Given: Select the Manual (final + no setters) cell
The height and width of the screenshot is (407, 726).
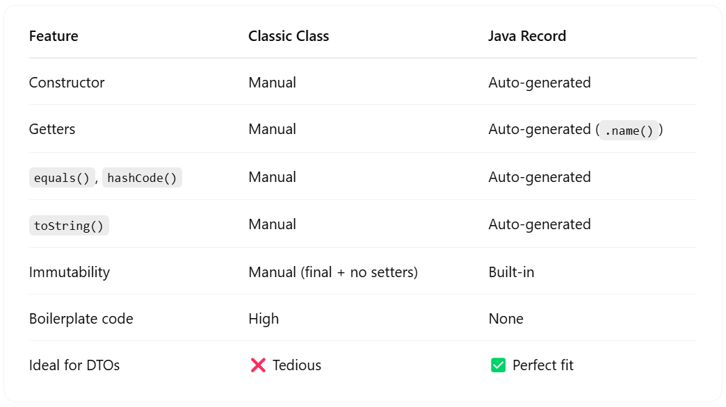Looking at the screenshot, I should click(333, 272).
